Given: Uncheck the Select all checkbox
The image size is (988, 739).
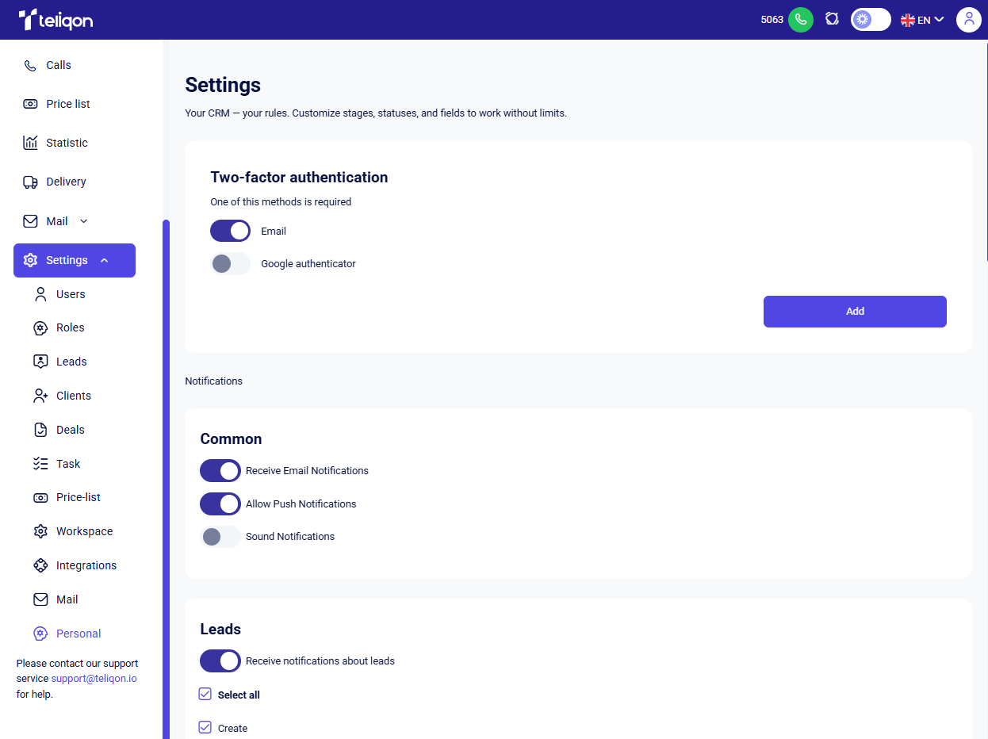Looking at the screenshot, I should pos(205,695).
